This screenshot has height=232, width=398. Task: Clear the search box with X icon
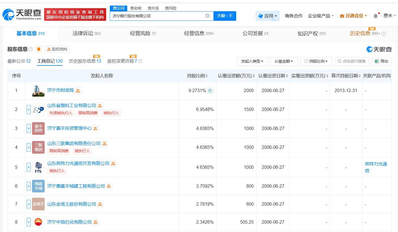coord(208,16)
